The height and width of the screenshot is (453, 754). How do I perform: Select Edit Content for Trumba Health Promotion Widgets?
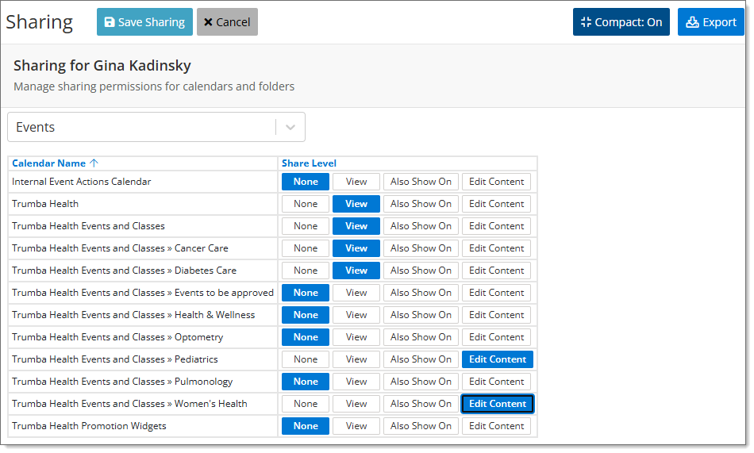tap(496, 426)
